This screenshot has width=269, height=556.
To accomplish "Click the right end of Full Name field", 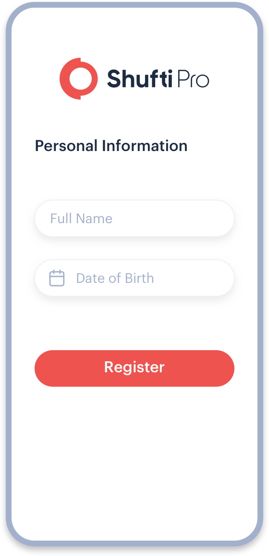I will point(223,218).
